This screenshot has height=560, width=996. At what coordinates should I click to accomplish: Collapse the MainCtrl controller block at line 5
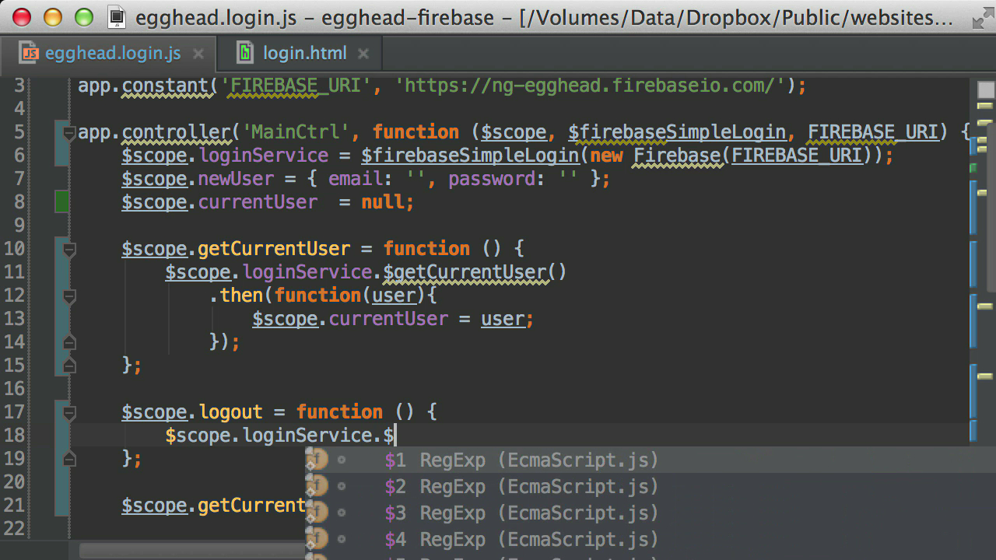pos(69,132)
